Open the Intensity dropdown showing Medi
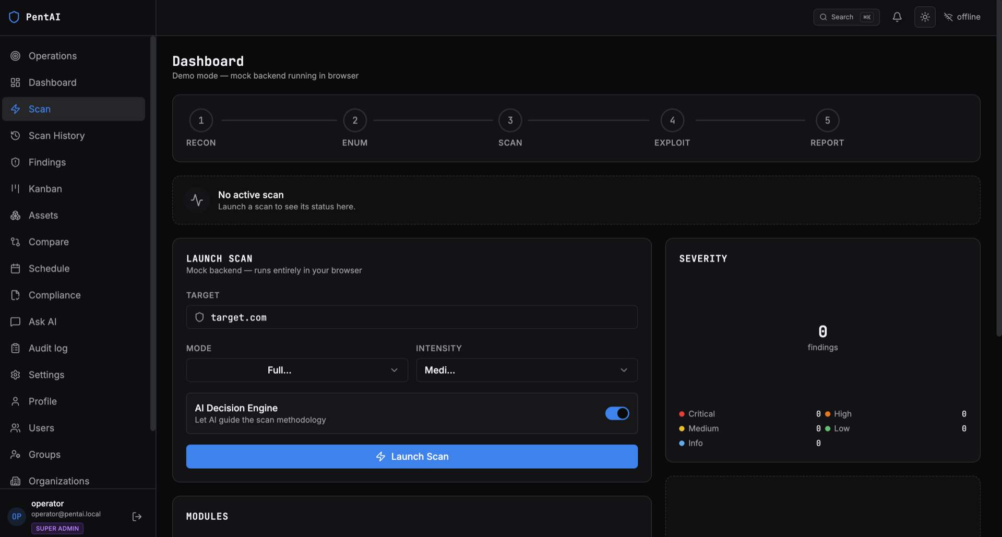Viewport: 1002px width, 537px height. tap(527, 370)
